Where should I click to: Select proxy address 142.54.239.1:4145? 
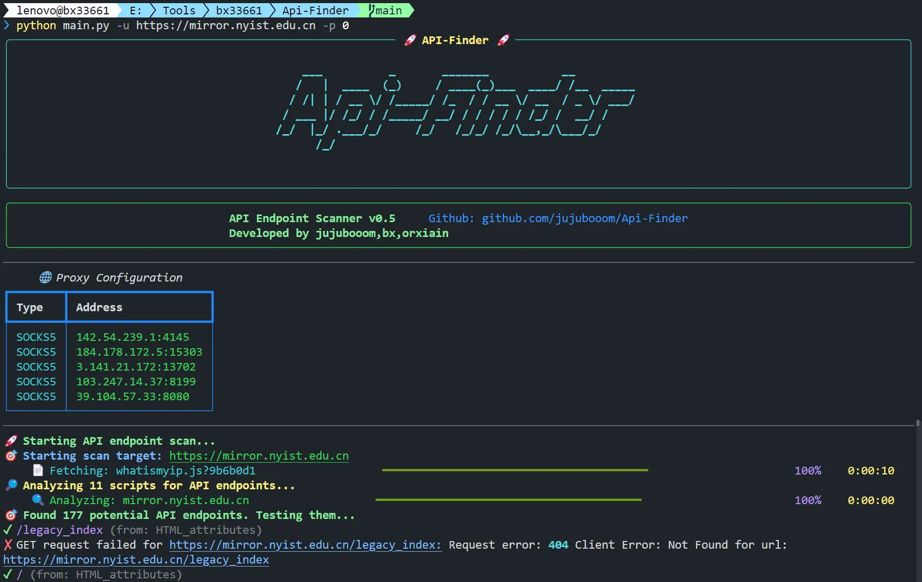tap(133, 337)
